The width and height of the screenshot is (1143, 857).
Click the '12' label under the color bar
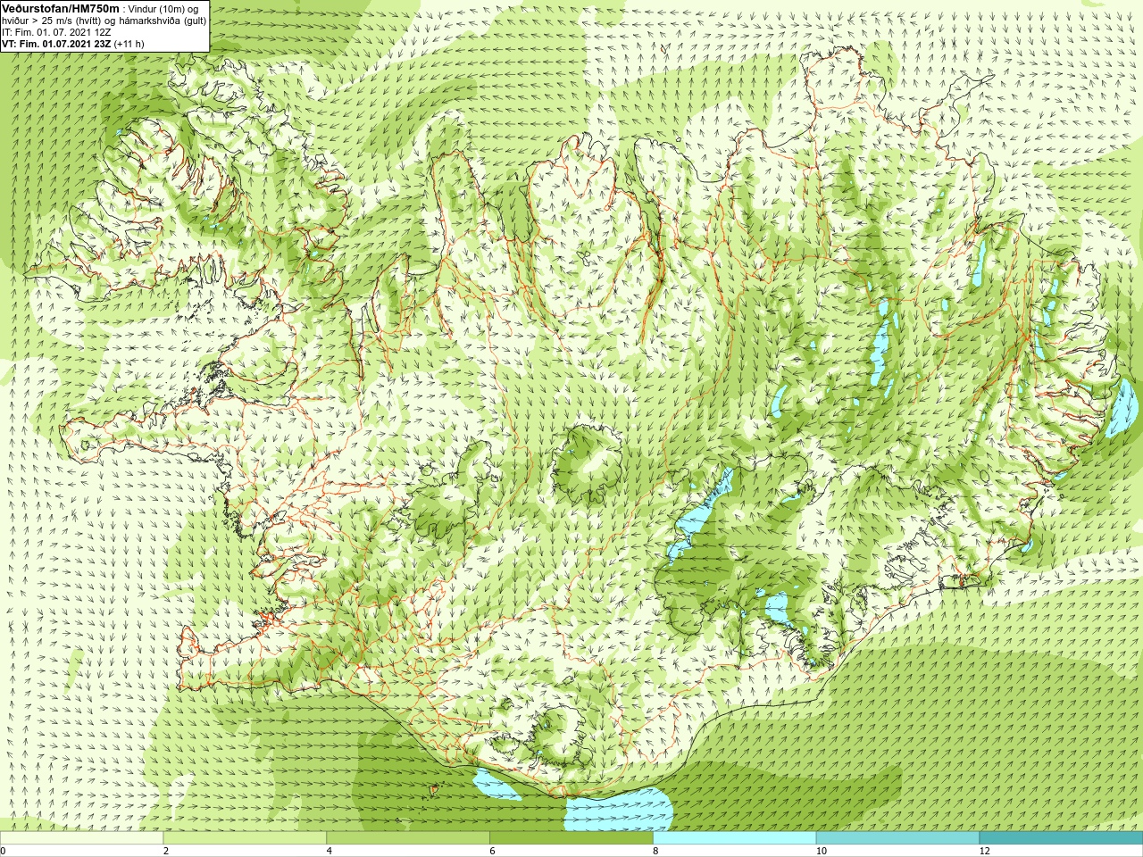click(984, 852)
